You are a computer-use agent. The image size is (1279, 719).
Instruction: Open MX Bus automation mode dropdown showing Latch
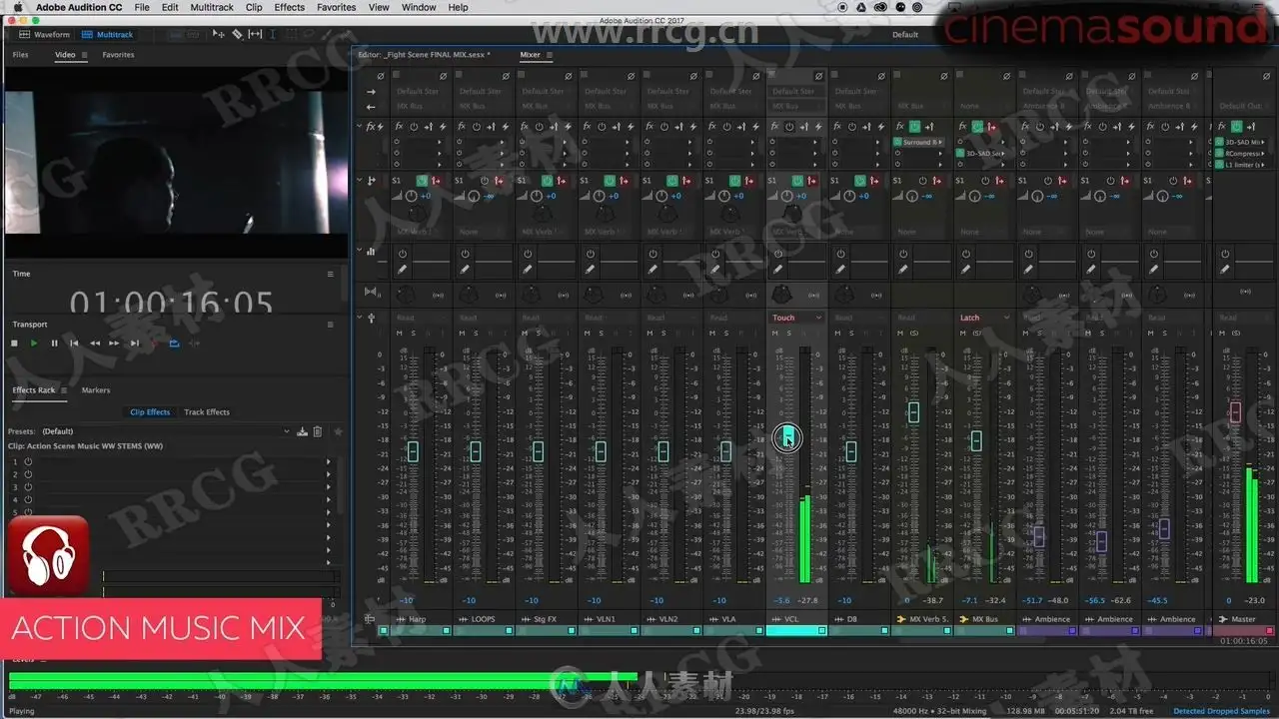(984, 318)
